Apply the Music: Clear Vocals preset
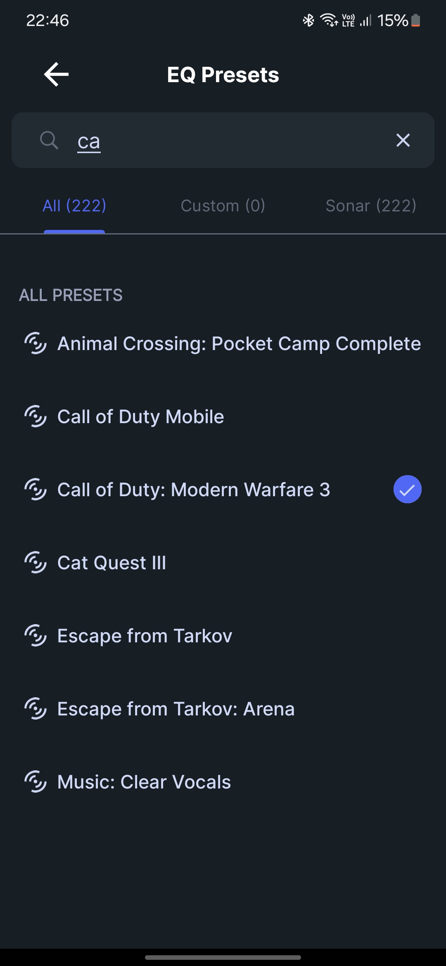This screenshot has width=446, height=966. click(x=223, y=782)
